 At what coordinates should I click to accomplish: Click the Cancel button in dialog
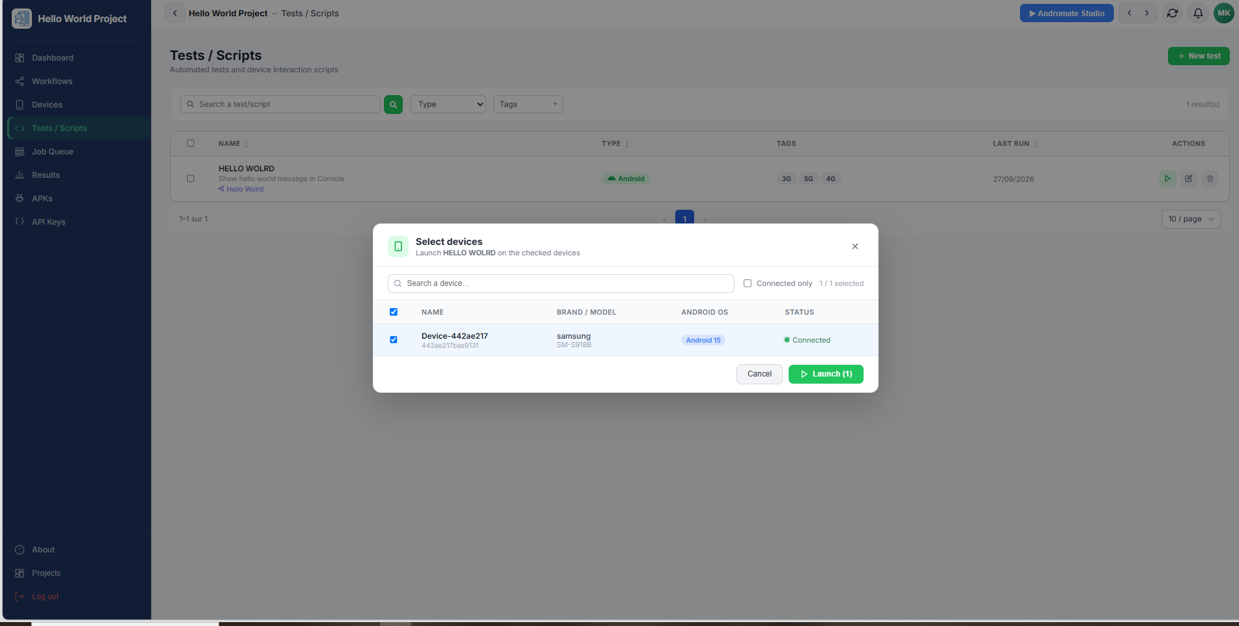759,374
